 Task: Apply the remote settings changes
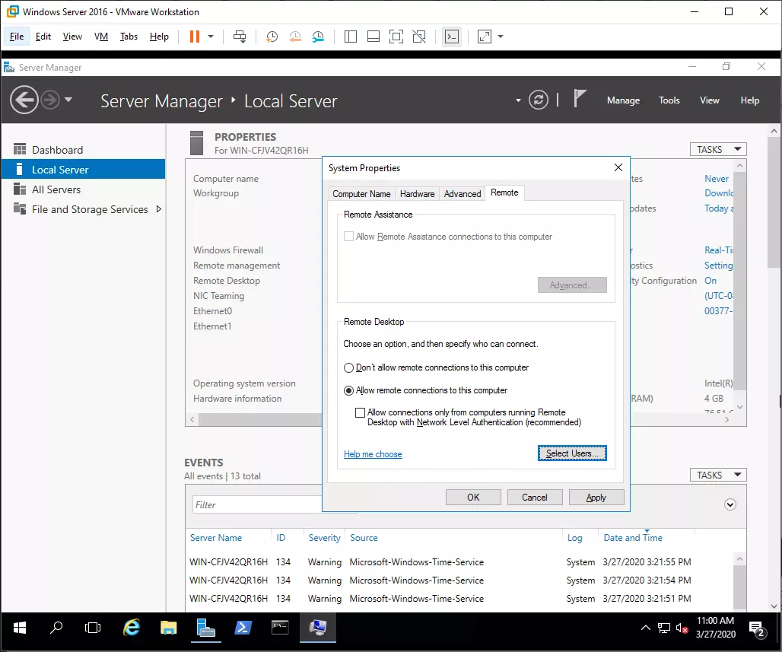596,498
